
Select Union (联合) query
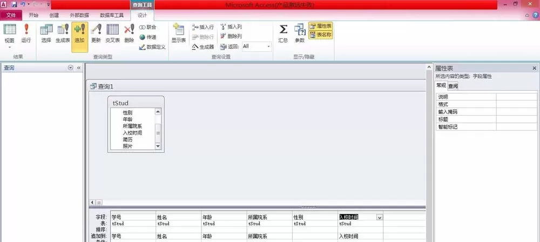[147, 27]
